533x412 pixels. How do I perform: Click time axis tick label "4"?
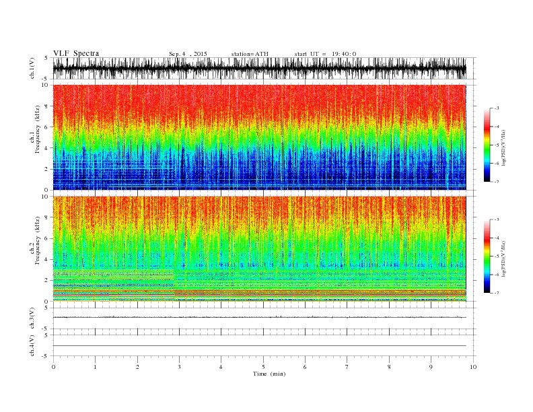[x=221, y=367]
